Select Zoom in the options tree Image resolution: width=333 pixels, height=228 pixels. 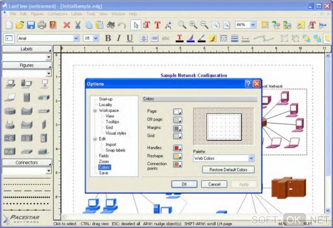coord(103,161)
